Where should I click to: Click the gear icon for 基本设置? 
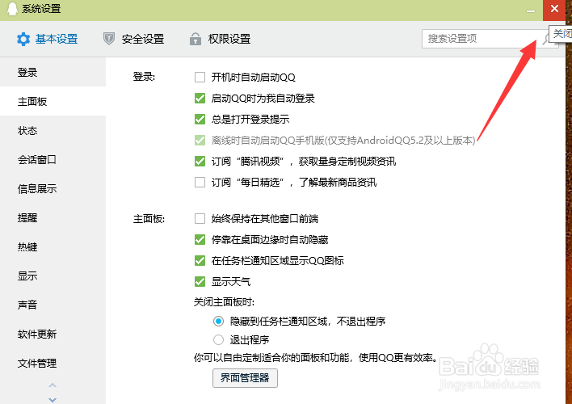click(x=23, y=39)
